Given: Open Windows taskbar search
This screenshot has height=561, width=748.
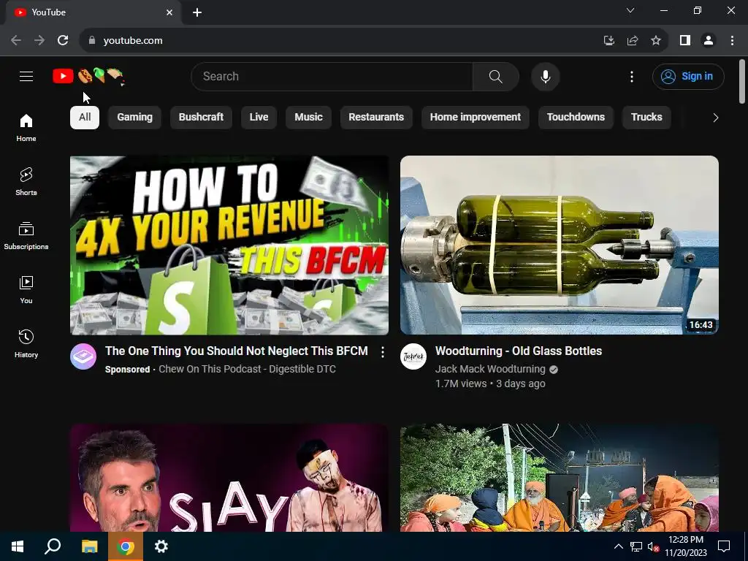Looking at the screenshot, I should (53, 546).
